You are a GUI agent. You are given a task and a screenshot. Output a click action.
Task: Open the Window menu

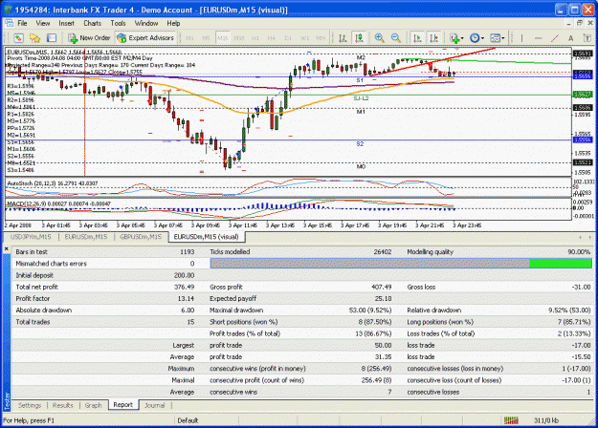pyautogui.click(x=146, y=23)
